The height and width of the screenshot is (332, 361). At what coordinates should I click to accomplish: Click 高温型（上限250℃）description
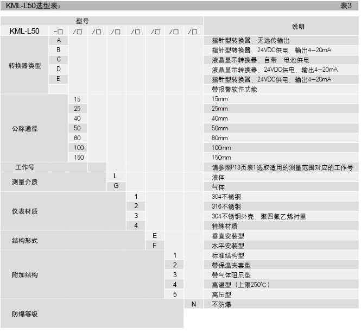tap(240, 285)
